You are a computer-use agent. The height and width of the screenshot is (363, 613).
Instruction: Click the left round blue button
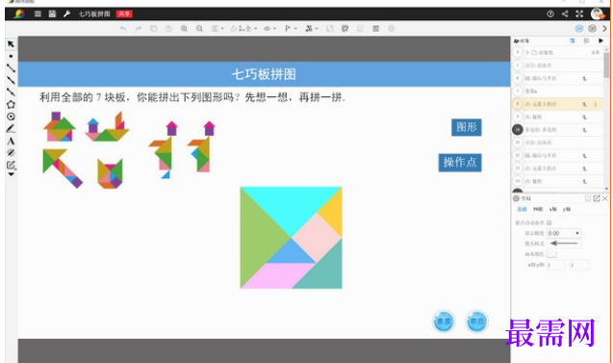click(444, 322)
